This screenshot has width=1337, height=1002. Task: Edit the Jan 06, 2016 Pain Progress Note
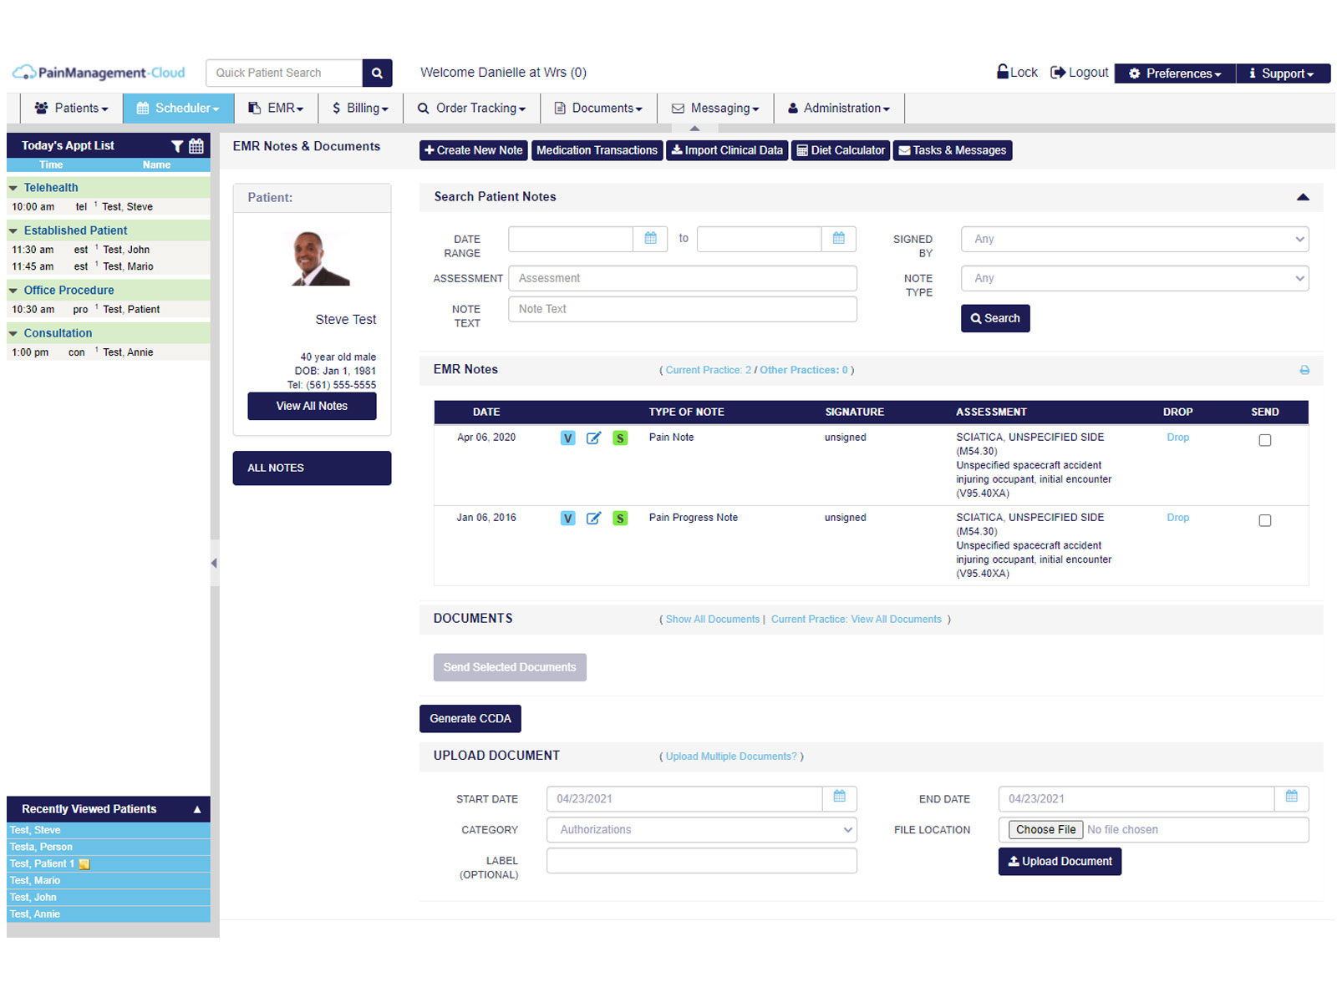(x=593, y=519)
